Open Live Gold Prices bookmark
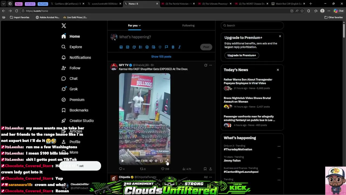This screenshot has width=346, height=195. [x=75, y=17]
